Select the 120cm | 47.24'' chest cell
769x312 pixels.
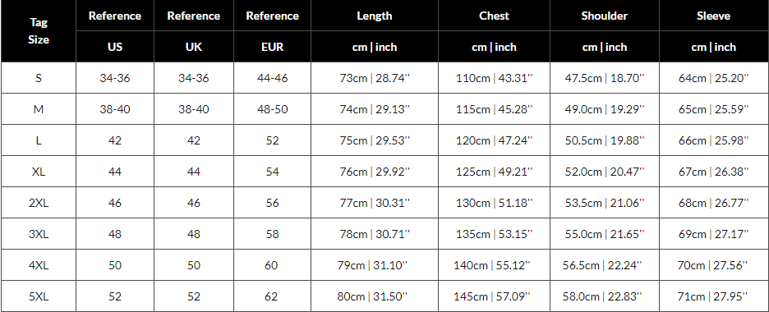tap(494, 140)
